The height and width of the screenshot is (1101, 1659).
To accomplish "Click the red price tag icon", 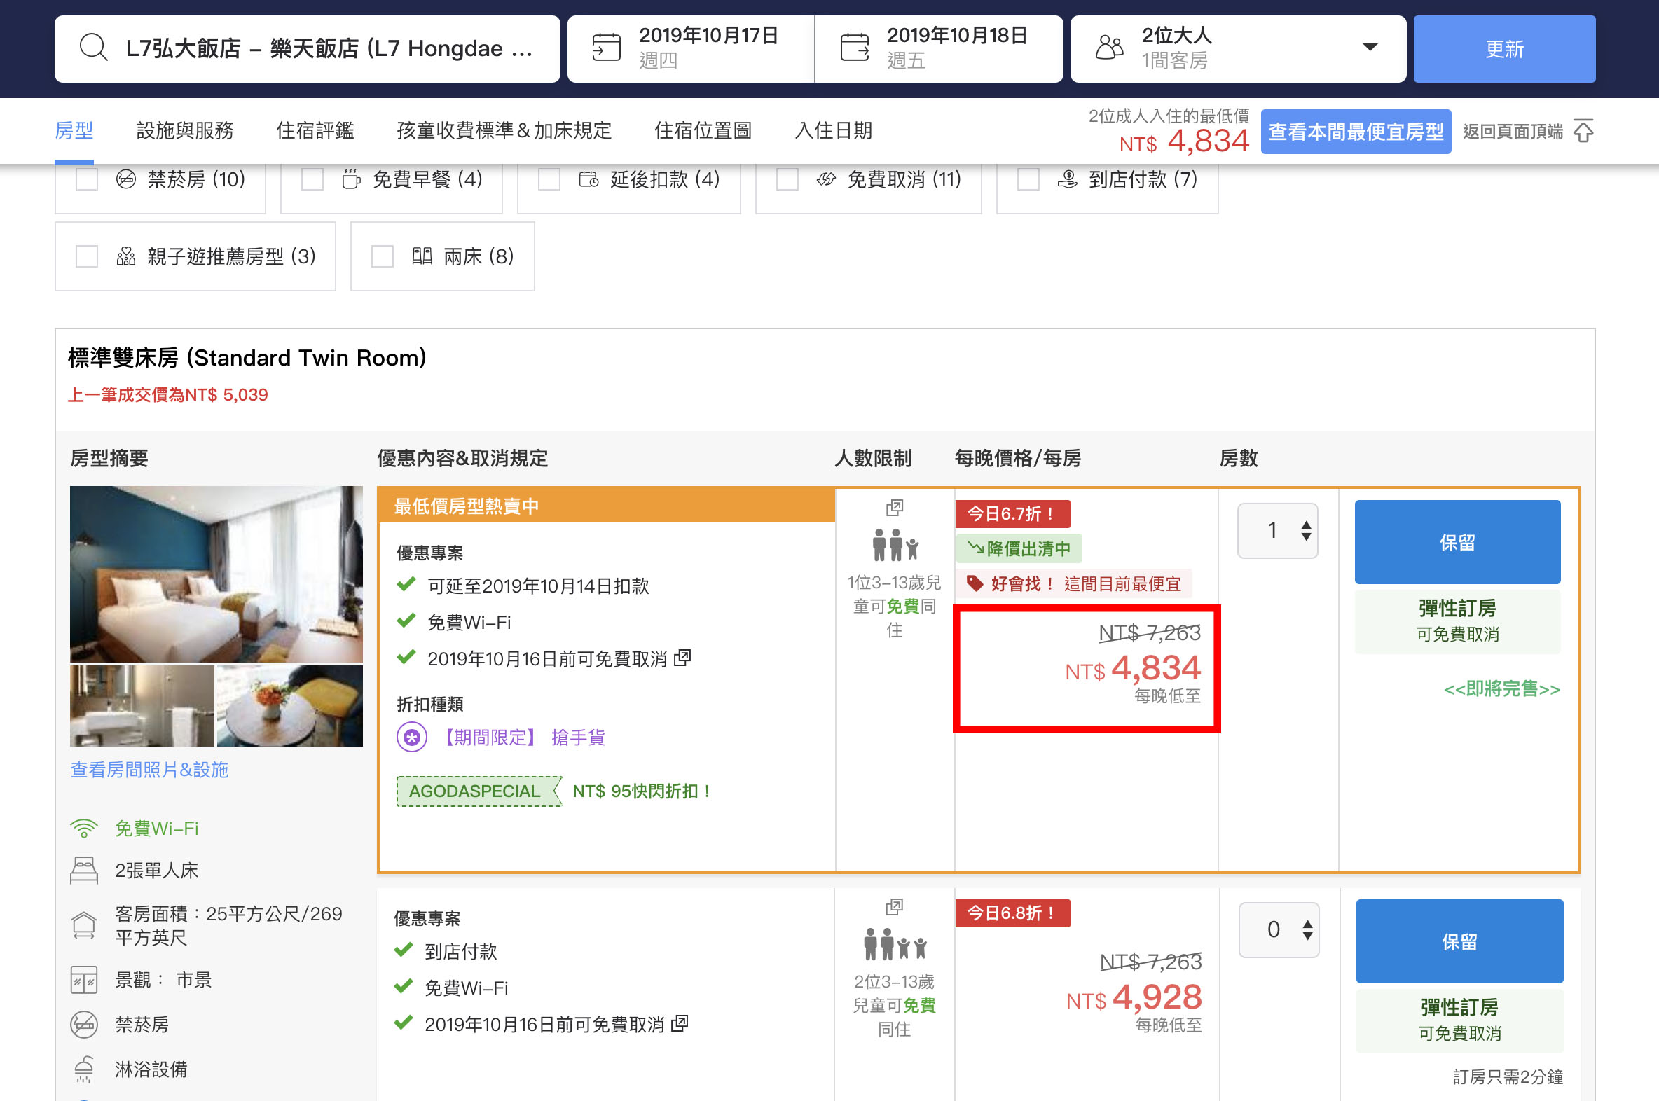I will click(975, 583).
